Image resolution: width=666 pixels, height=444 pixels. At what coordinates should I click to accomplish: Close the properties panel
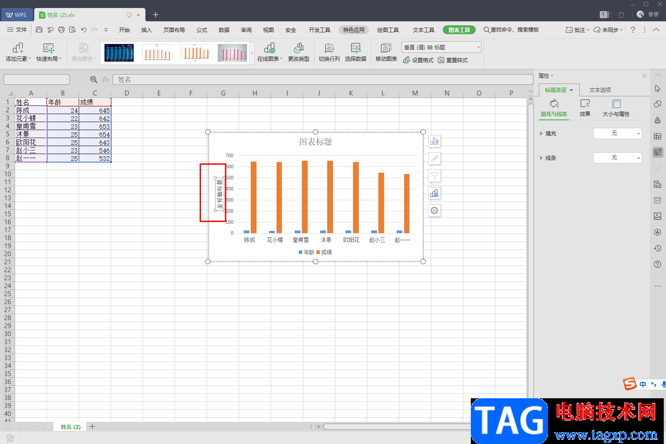644,75
